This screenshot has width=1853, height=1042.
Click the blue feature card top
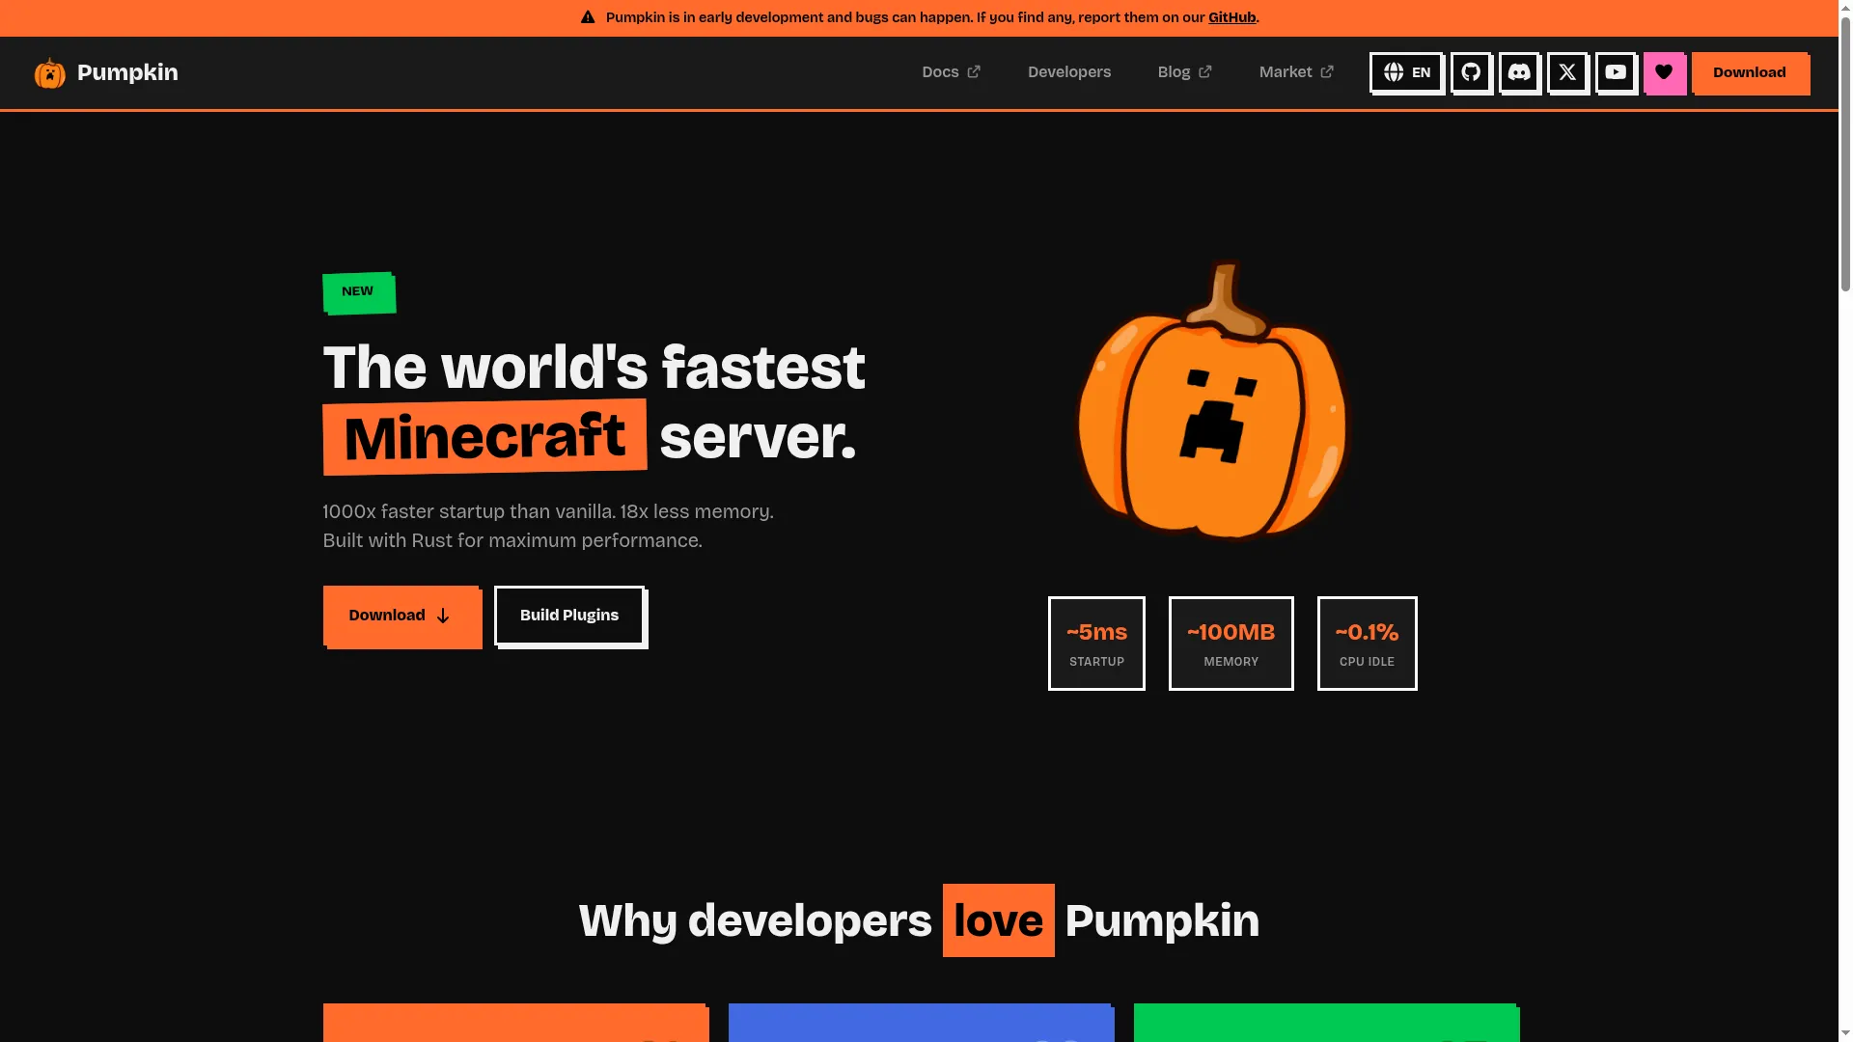coord(921,1023)
